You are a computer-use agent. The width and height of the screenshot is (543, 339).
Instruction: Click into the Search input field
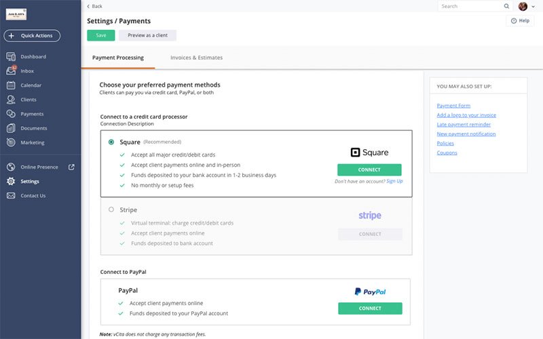(x=470, y=6)
